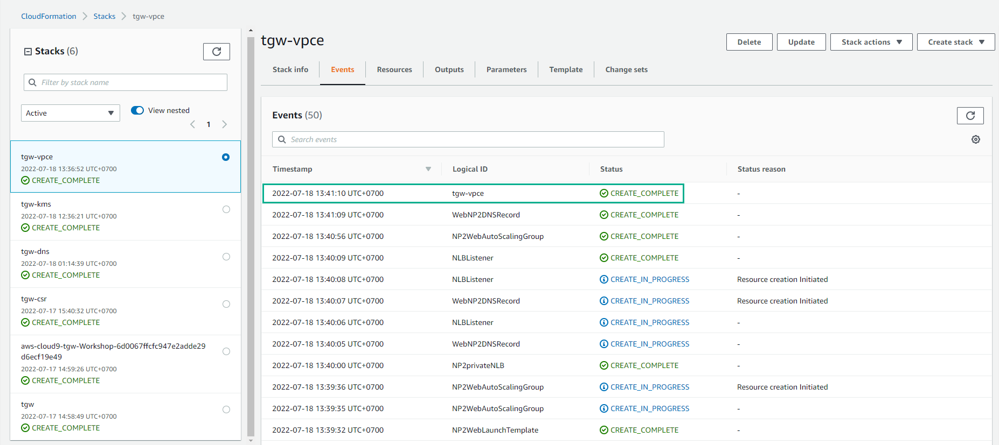The height and width of the screenshot is (445, 999).
Task: Click NP2WebLaunchTemplate logical ID
Action: pos(495,430)
